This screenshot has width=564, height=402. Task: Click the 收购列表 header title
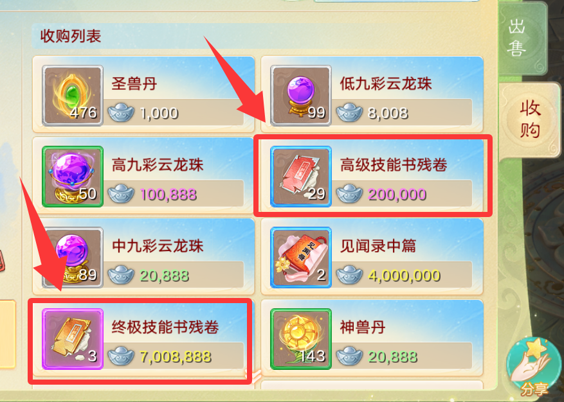pyautogui.click(x=71, y=36)
